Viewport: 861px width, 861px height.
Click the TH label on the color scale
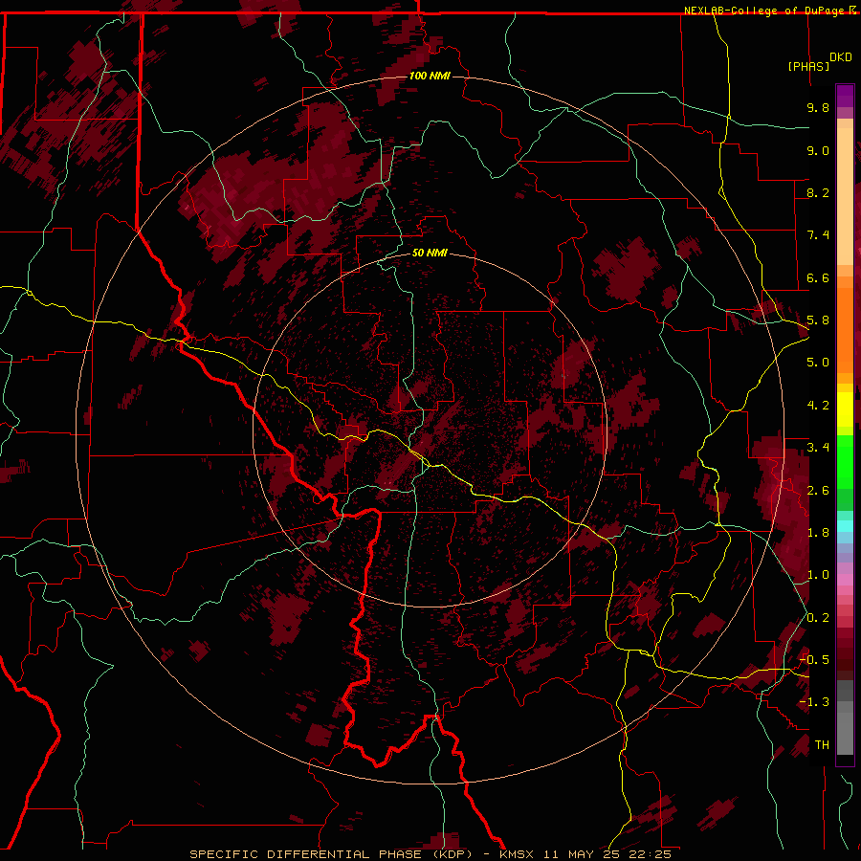[x=822, y=745]
